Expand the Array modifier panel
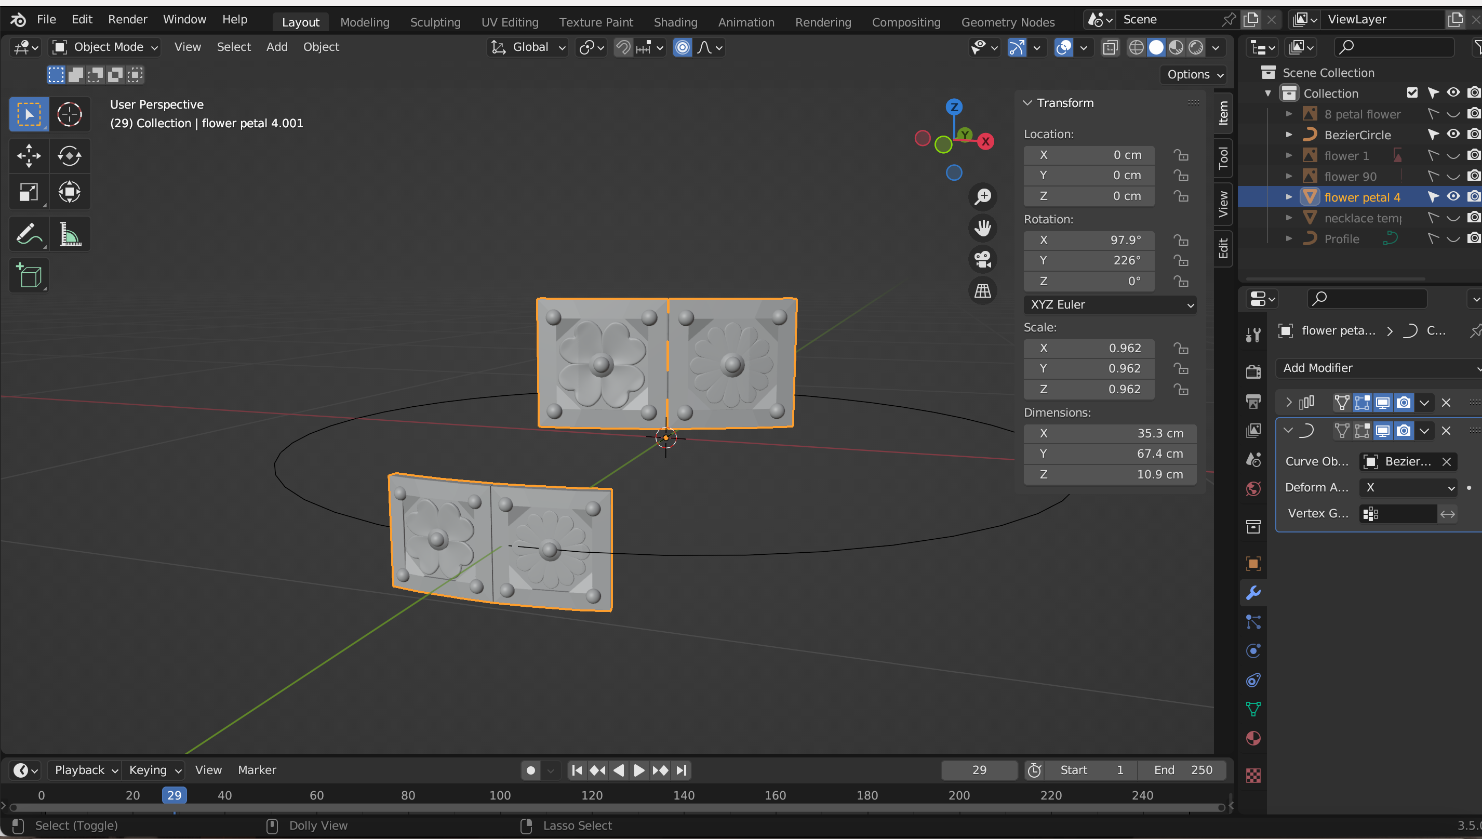 pos(1288,402)
